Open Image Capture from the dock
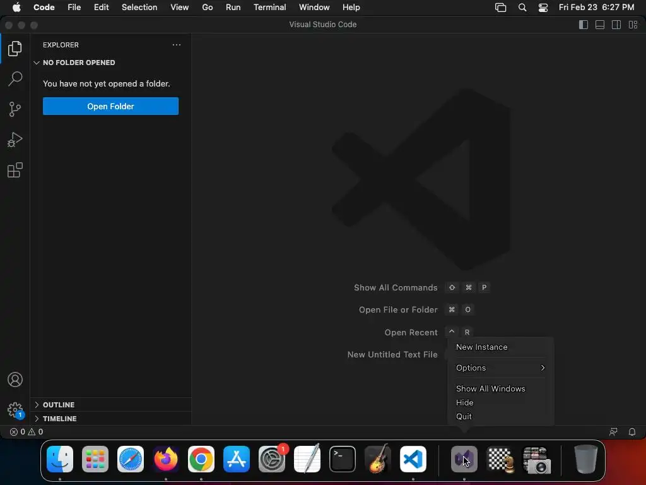This screenshot has width=646, height=485. point(536,460)
